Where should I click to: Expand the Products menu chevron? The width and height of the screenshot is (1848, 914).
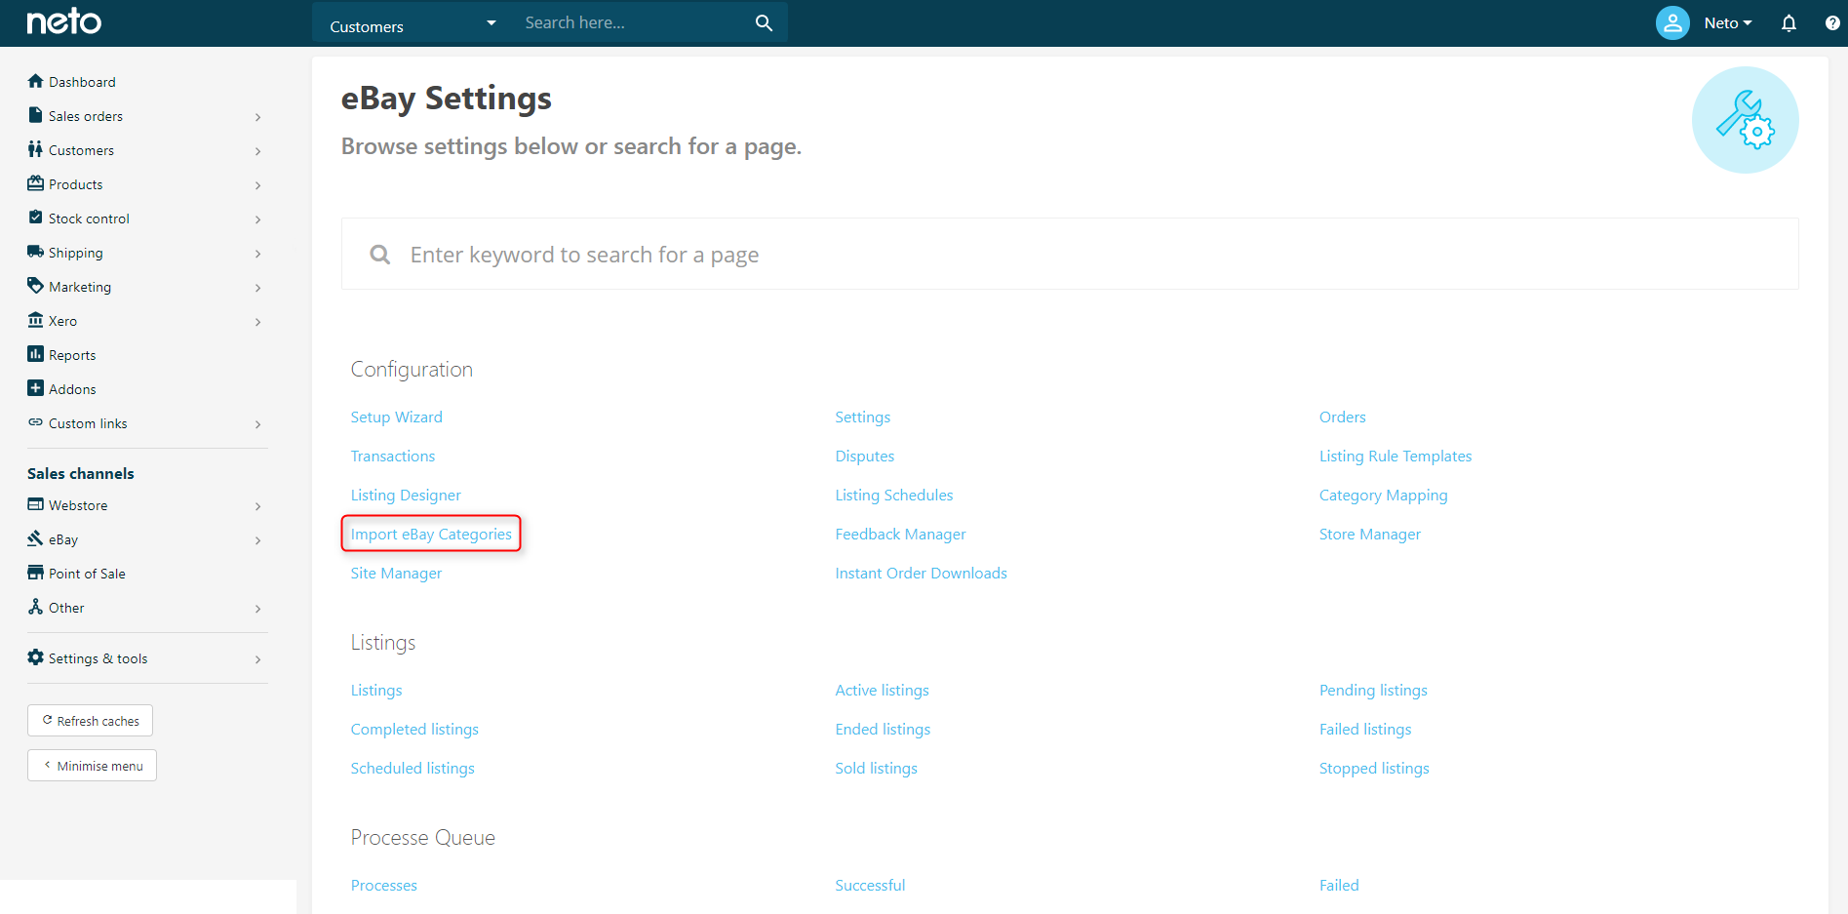tap(258, 185)
